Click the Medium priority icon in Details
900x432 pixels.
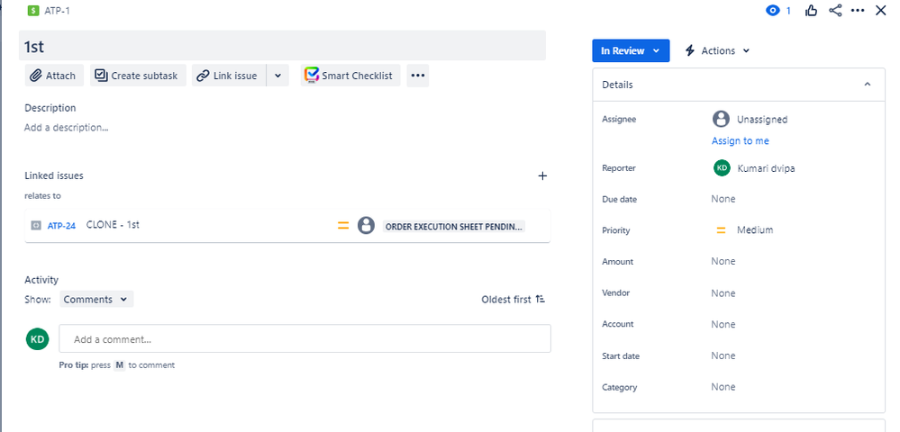[x=721, y=230]
